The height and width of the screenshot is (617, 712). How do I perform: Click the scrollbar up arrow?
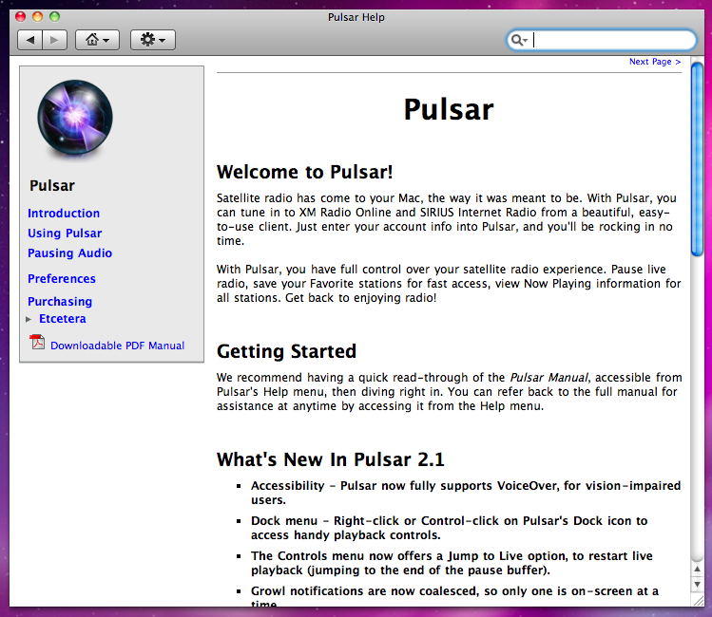[697, 569]
